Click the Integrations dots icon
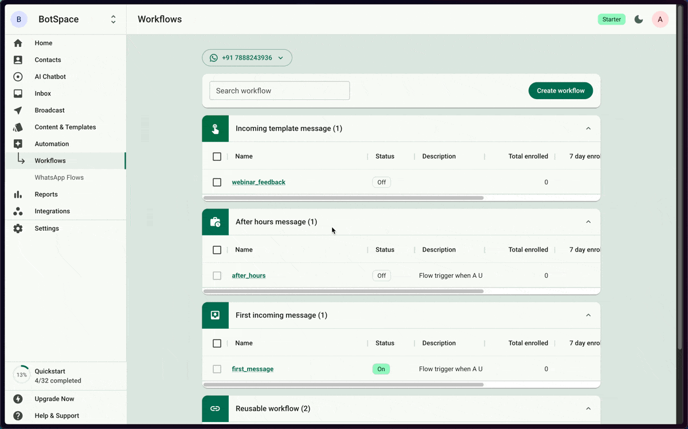Viewport: 688px width, 429px height. [18, 211]
